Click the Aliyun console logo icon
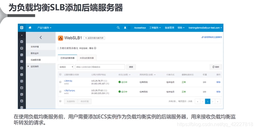256x130 pixels. (x=22, y=28)
